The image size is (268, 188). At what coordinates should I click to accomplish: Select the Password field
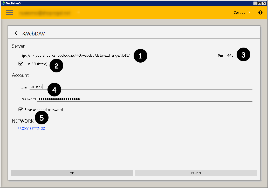(x=145, y=99)
